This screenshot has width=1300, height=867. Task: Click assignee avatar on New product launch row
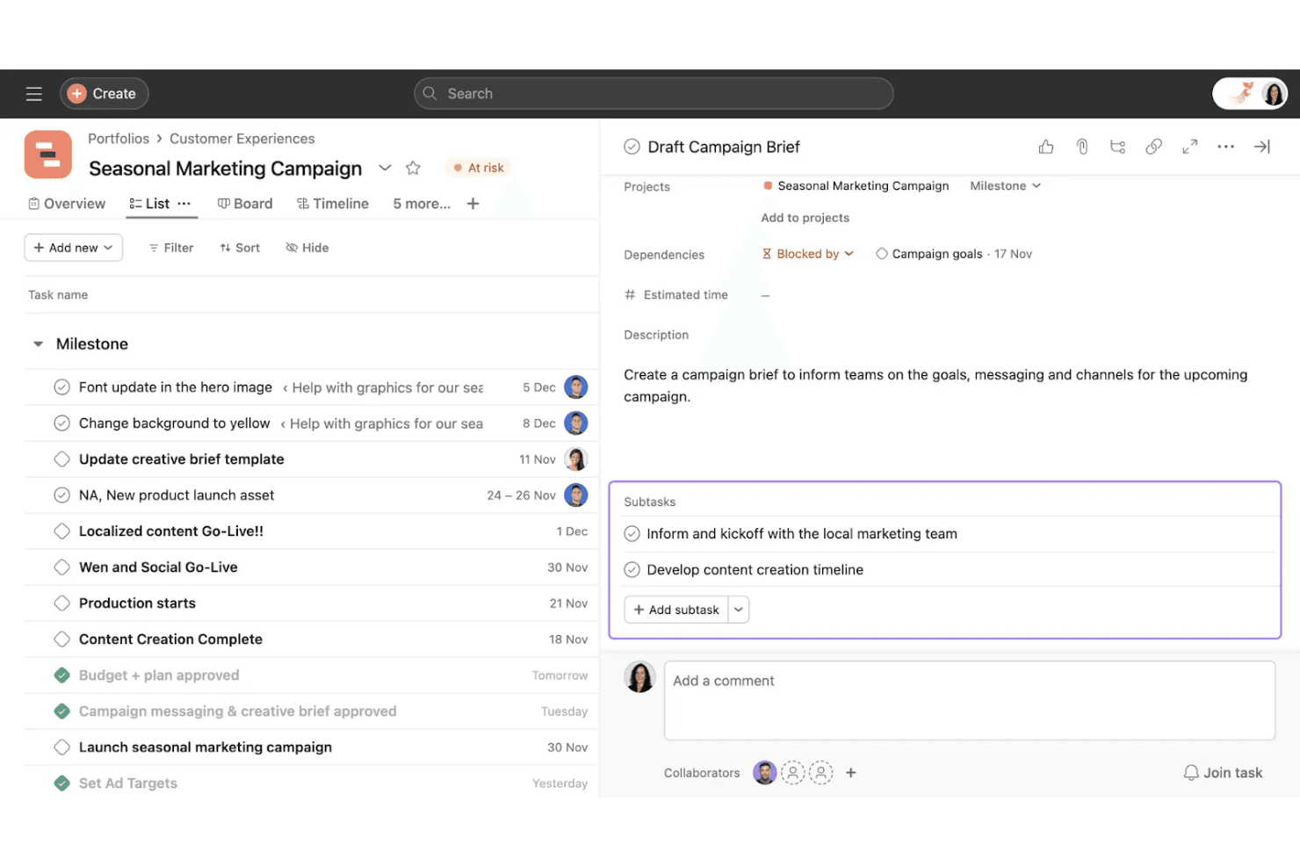575,495
